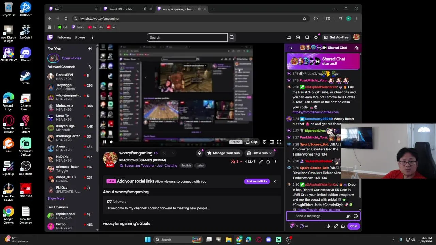
Task: Open itsRyanHiga channel in sidebar
Action: 72,128
